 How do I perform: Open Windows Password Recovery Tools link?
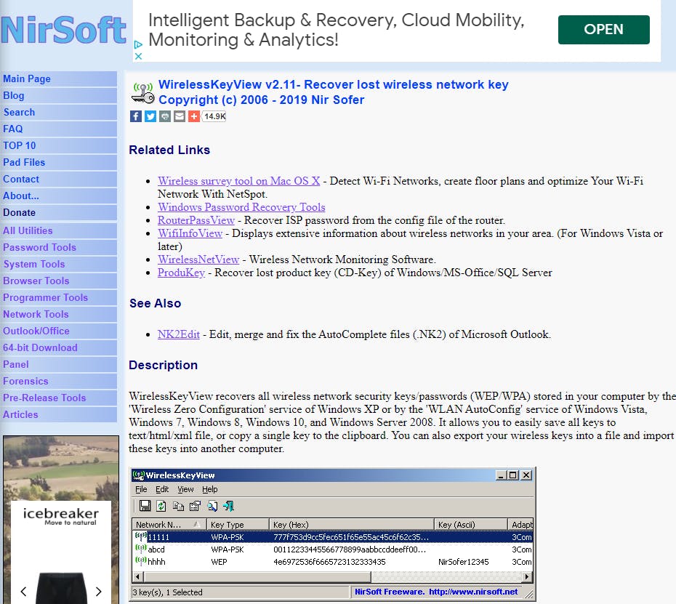(241, 207)
